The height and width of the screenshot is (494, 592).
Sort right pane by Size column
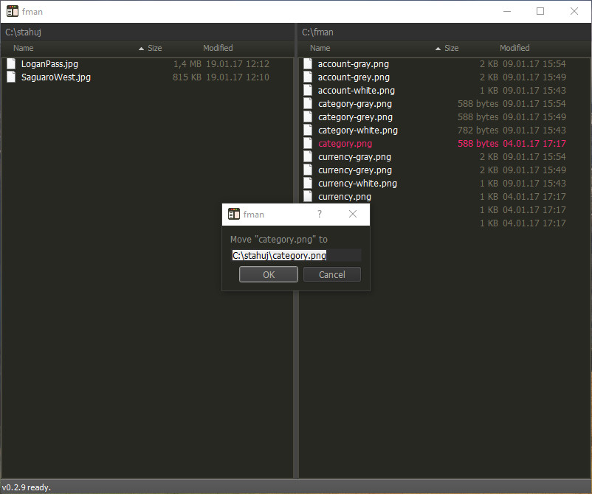click(x=451, y=48)
